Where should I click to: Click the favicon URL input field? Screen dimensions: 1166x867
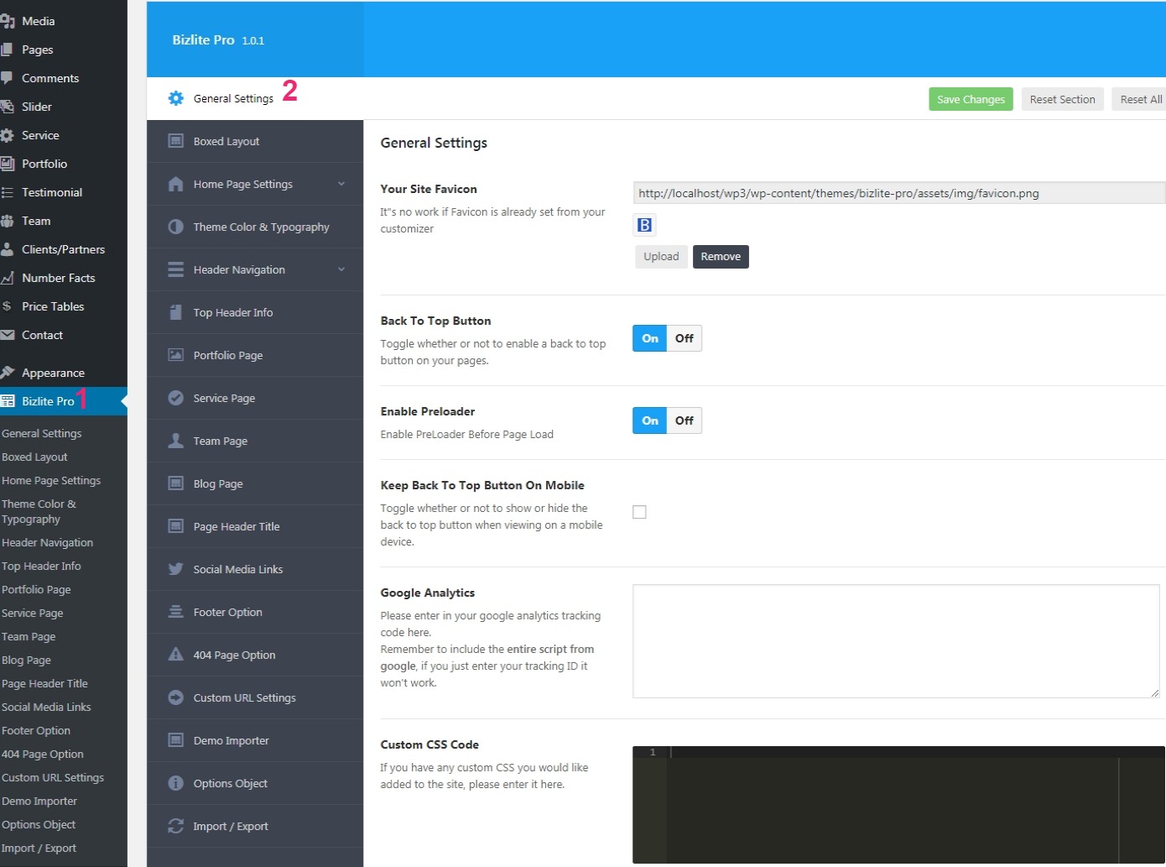pos(899,193)
